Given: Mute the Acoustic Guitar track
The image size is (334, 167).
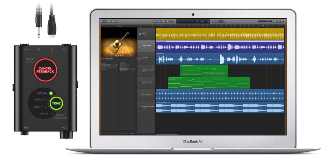Looking at the screenshot, I should coord(143,47).
